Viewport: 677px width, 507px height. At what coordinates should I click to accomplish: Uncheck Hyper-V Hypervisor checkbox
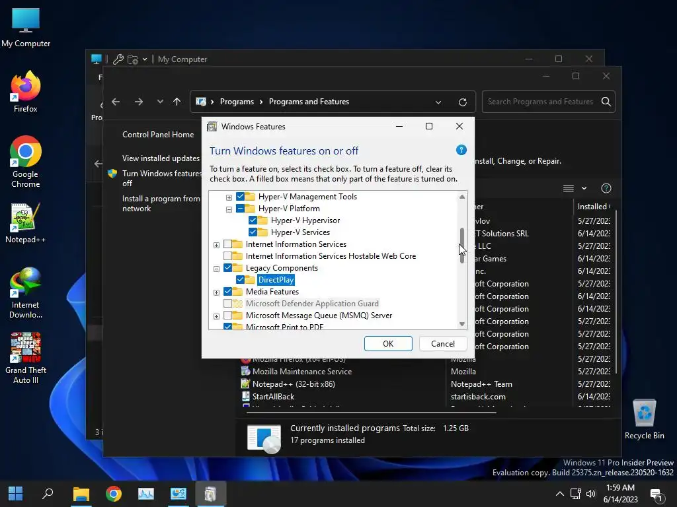click(x=253, y=220)
